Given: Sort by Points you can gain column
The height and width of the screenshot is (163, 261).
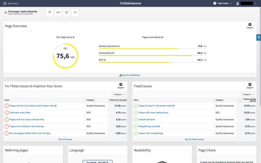Looking at the screenshot, I should [x=118, y=100].
